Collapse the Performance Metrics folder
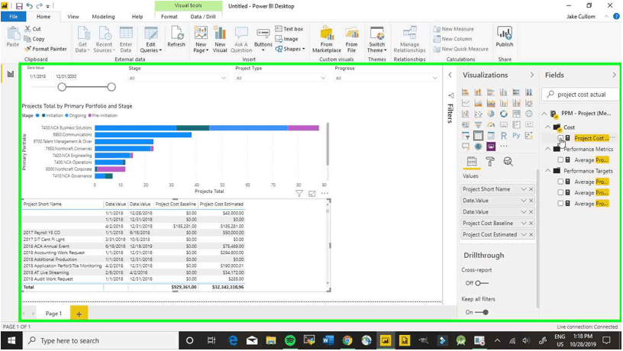This screenshot has width=623, height=351. 548,149
